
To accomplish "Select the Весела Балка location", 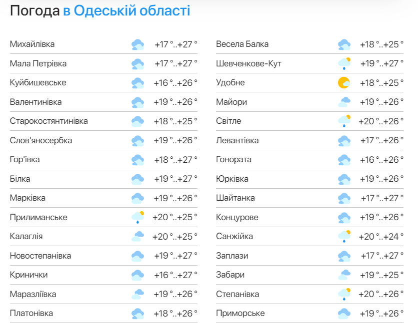I will tap(242, 44).
